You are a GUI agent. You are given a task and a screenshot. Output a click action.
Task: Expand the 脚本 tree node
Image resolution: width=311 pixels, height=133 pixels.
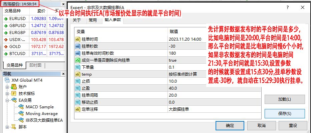pyautogui.click(x=7, y=127)
